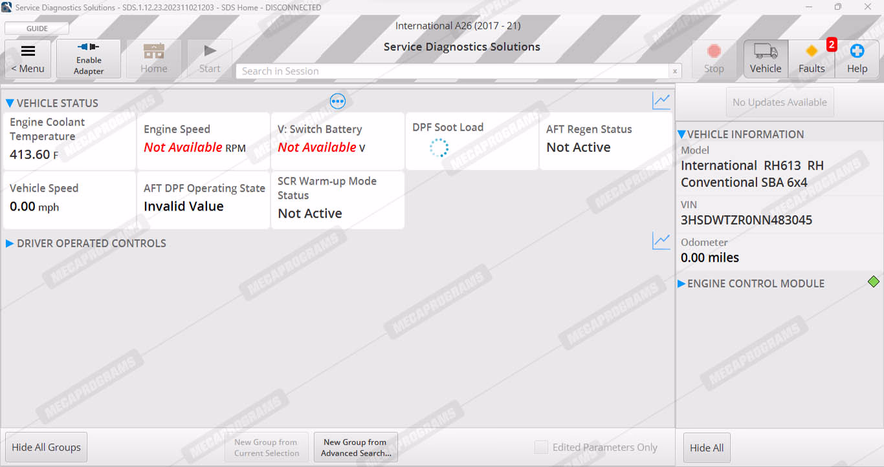Toggle Edited Parameters Only checkbox
This screenshot has height=467, width=884.
click(540, 447)
